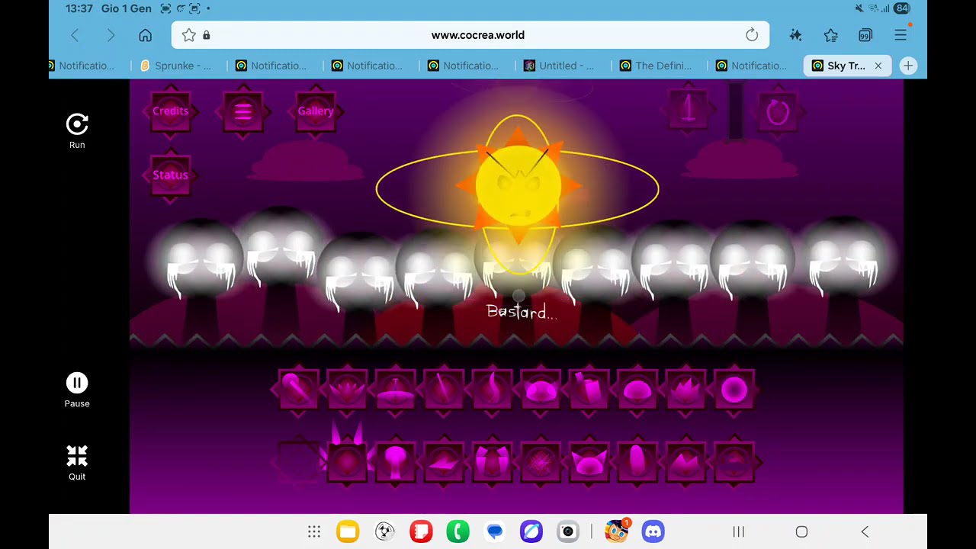Reload the current page
The image size is (976, 549).
752,35
